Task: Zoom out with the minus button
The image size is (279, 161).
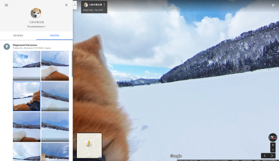Action: (x=273, y=150)
